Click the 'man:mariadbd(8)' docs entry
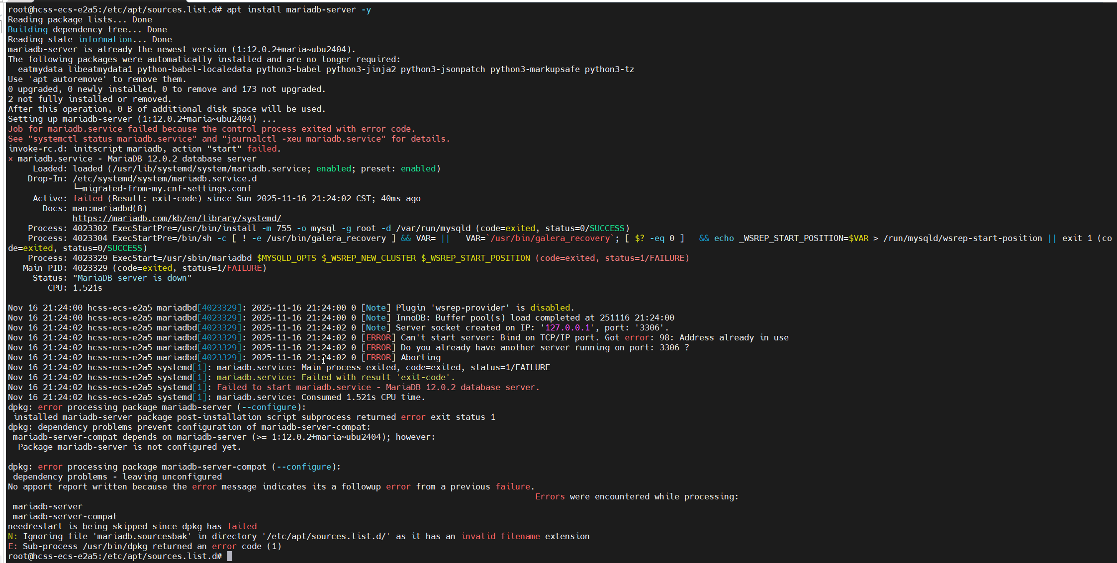 [109, 208]
